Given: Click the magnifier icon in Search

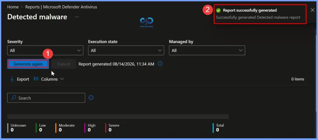Looking at the screenshot, I should click(x=14, y=98).
